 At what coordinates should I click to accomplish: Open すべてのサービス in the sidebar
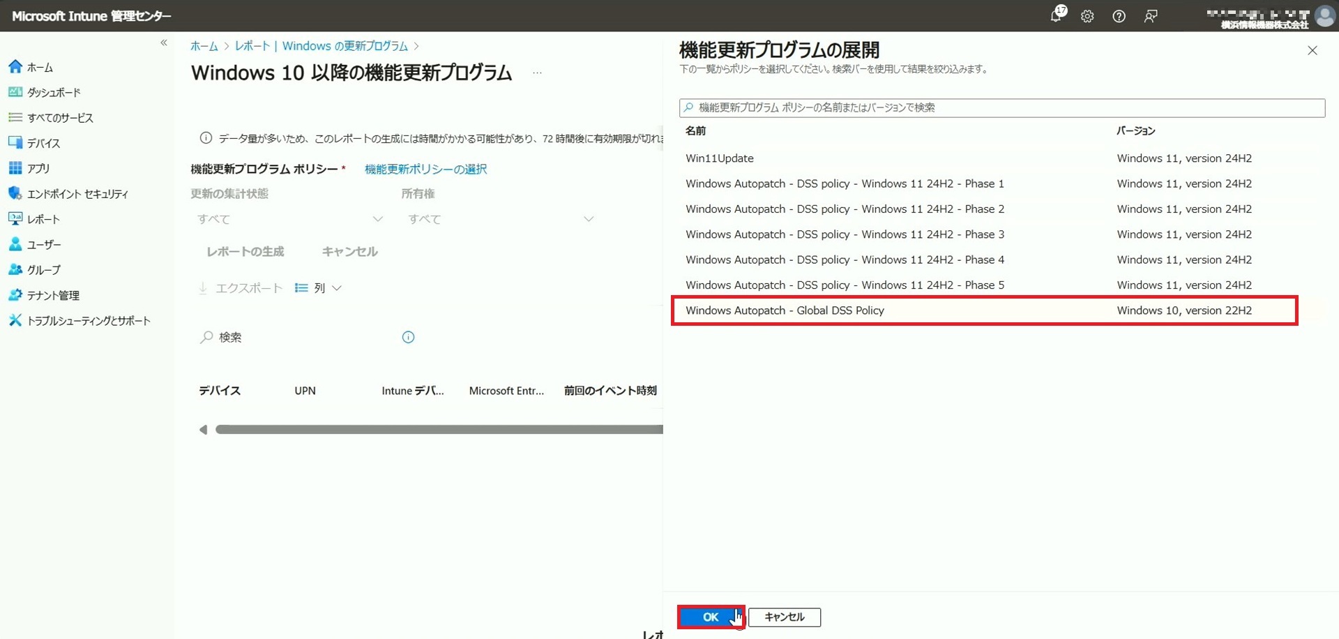pyautogui.click(x=60, y=118)
